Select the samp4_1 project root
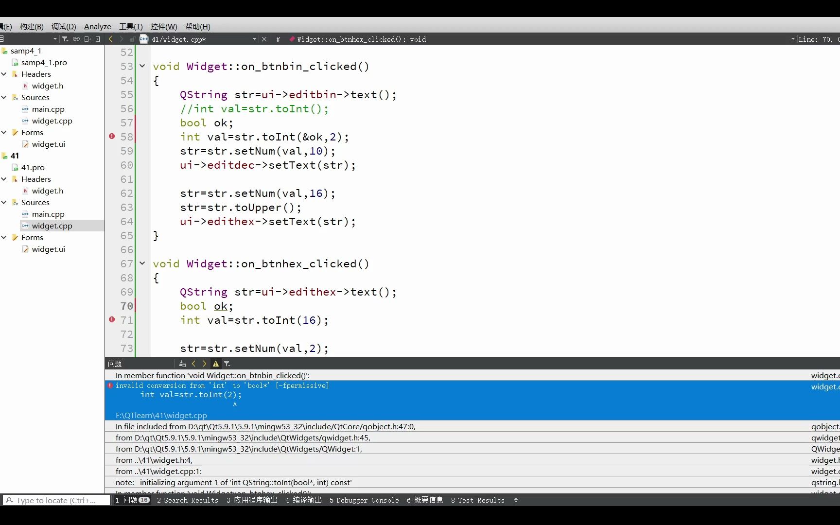The image size is (840, 525). (x=26, y=51)
